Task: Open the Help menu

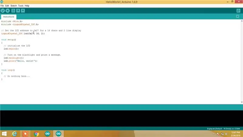Action: coord(27,6)
